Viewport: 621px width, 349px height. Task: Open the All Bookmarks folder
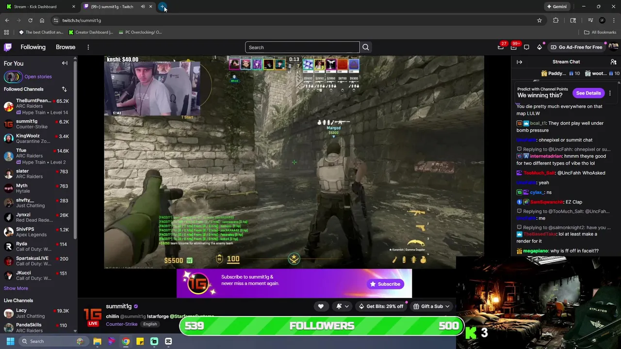[x=600, y=32]
